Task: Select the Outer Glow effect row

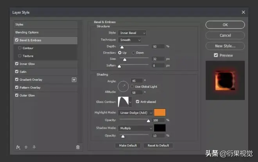Action: click(x=45, y=96)
